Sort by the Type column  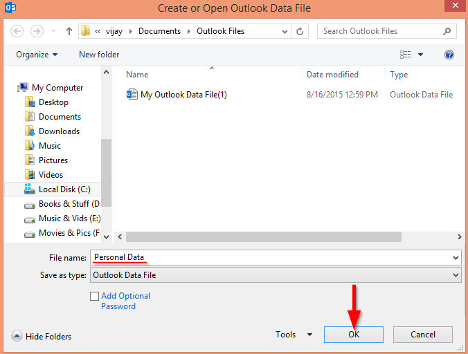point(399,75)
